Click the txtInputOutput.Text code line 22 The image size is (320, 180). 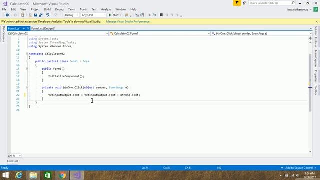click(94, 95)
